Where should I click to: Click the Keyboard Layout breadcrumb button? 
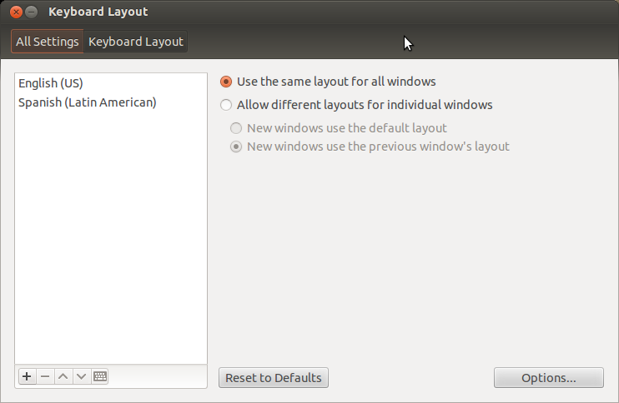(136, 42)
